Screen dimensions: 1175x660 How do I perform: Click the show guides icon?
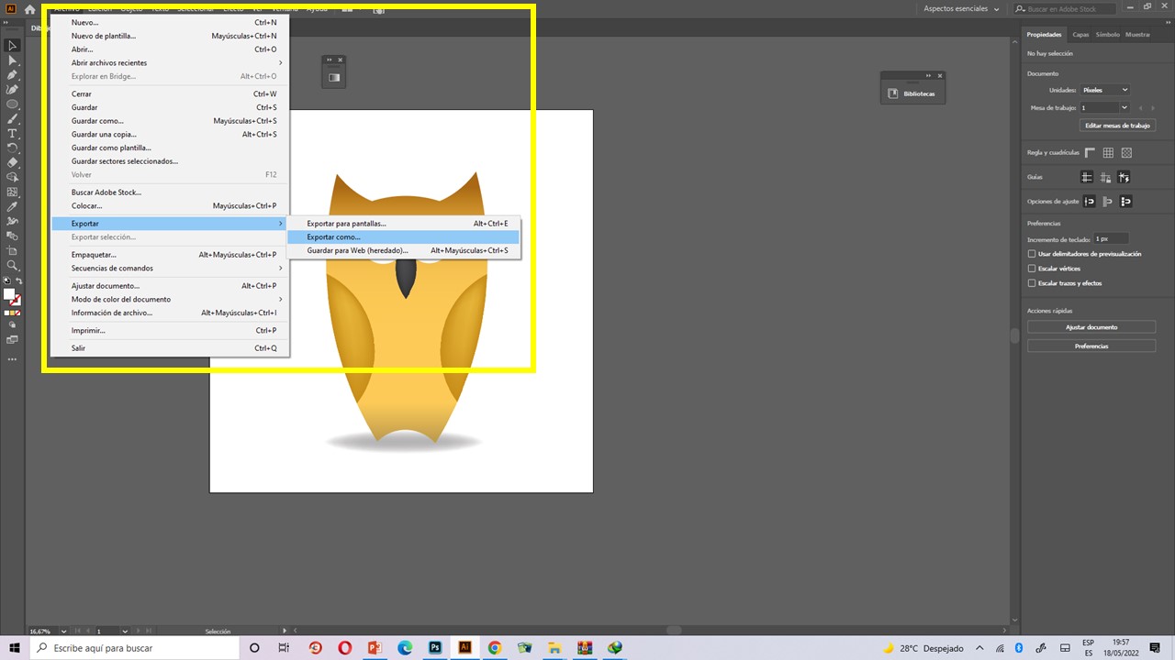click(1087, 177)
